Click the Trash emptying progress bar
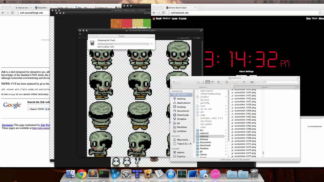This screenshot has width=324, height=182. pyautogui.click(x=123, y=44)
